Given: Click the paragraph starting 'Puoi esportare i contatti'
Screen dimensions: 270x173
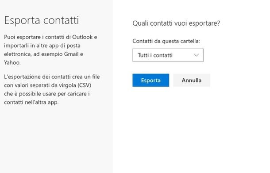Looking at the screenshot, I should tap(50, 50).
